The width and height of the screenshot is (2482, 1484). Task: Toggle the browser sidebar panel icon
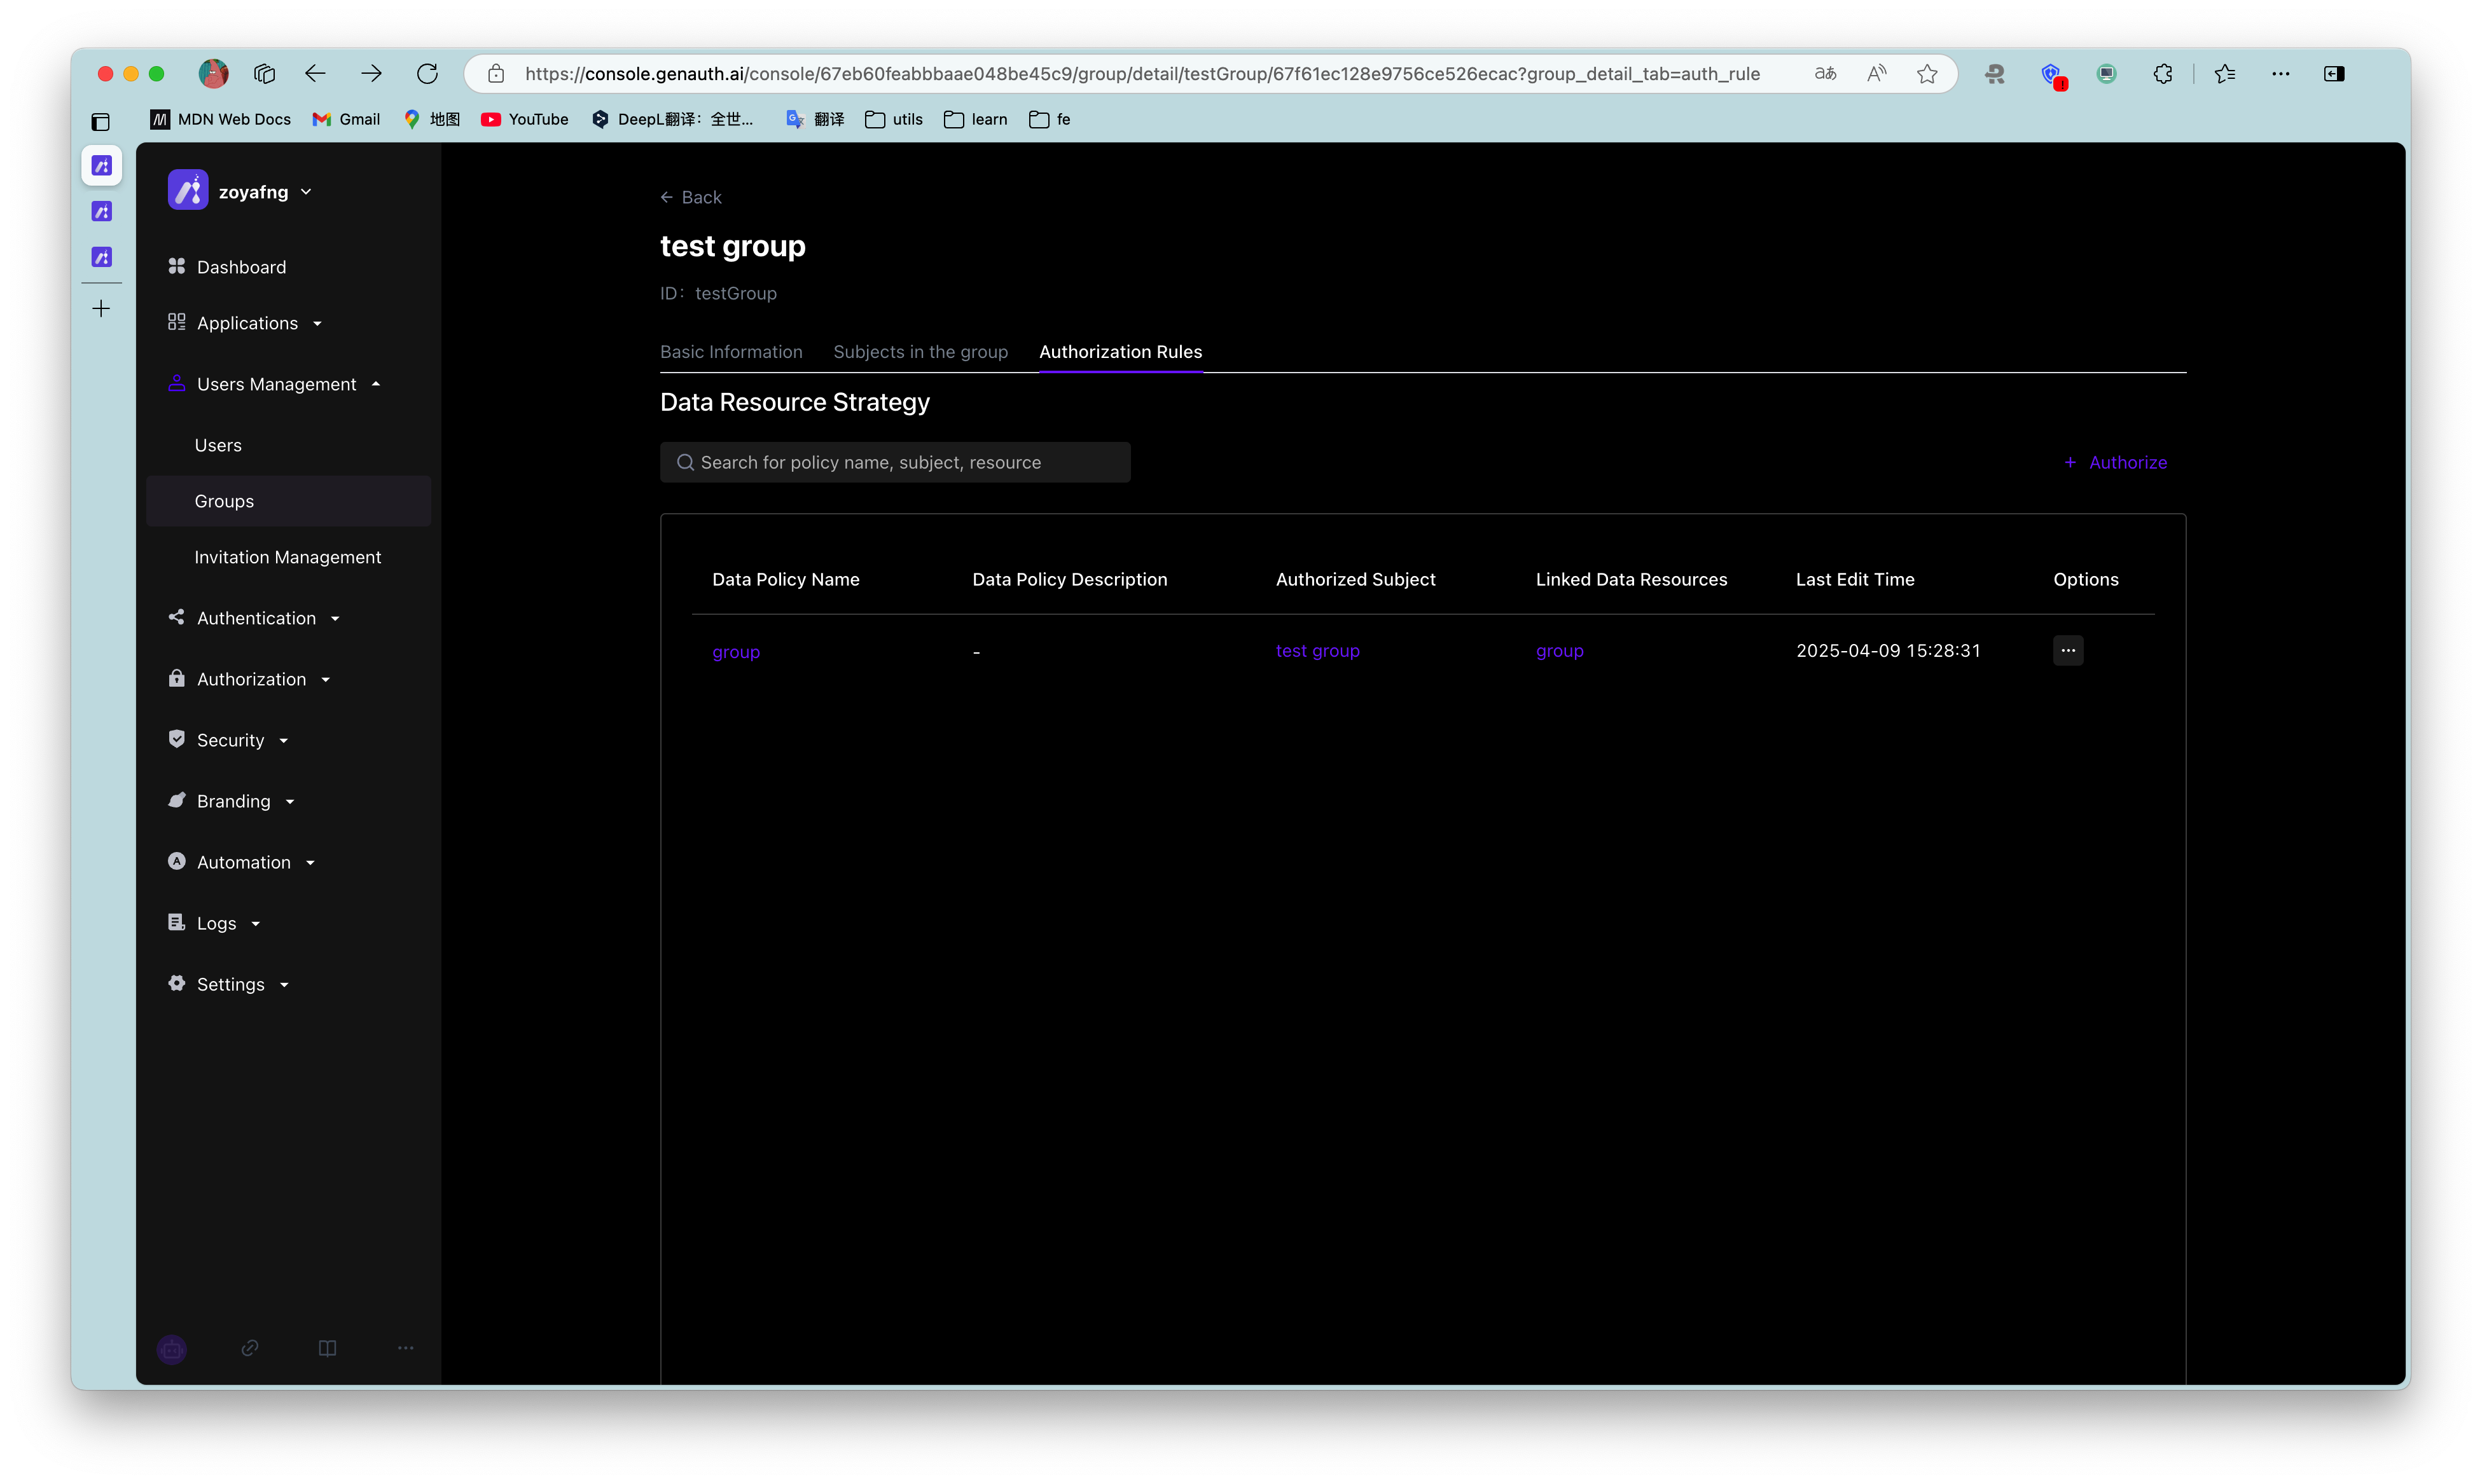(2334, 73)
